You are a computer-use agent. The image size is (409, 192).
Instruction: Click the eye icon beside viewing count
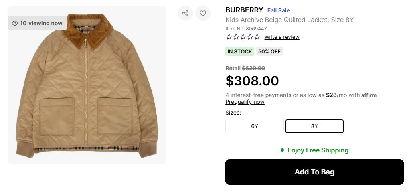[15, 23]
